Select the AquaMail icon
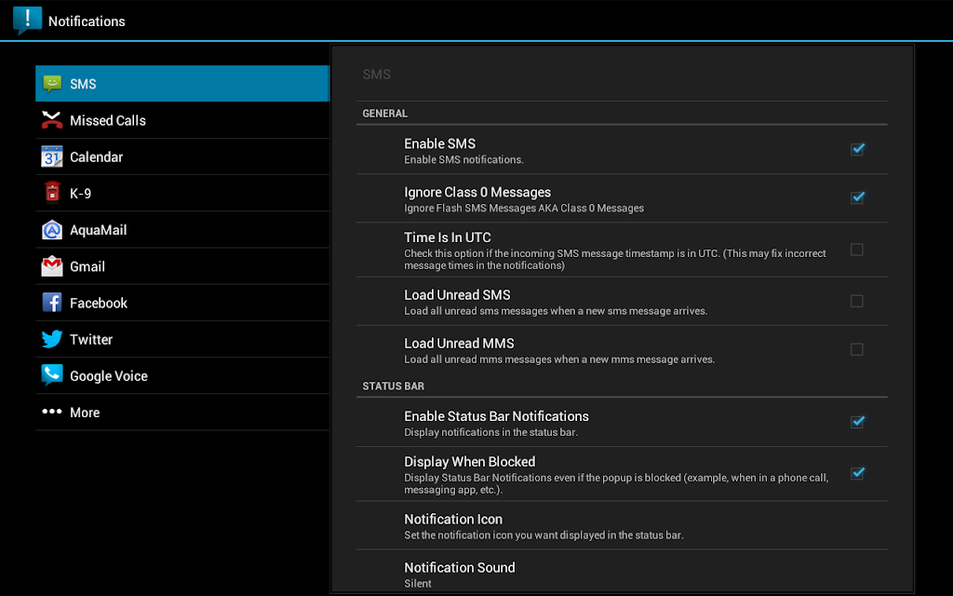 click(x=52, y=230)
